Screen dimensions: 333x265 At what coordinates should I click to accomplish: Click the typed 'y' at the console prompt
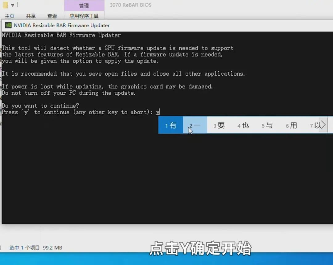[x=158, y=113]
